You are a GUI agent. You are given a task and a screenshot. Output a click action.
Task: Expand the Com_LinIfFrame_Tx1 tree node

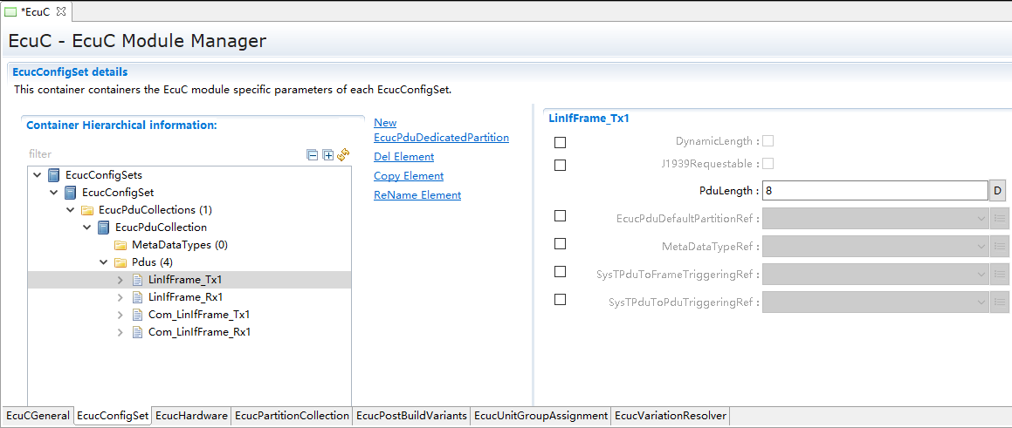coord(120,315)
